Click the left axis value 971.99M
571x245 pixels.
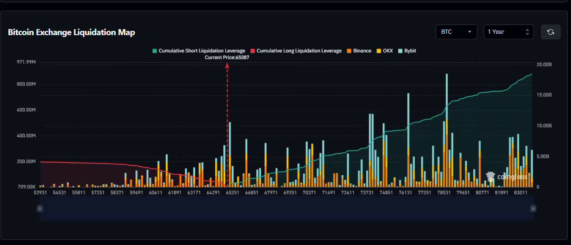pos(26,62)
